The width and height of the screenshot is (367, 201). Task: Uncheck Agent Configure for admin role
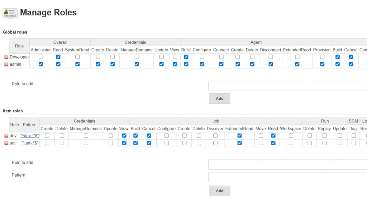point(202,64)
